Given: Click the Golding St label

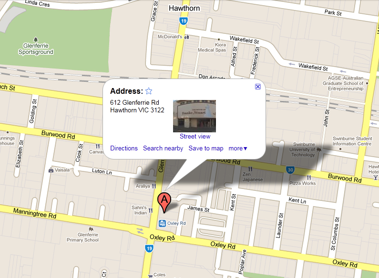Looking at the screenshot, I should tap(32, 111).
